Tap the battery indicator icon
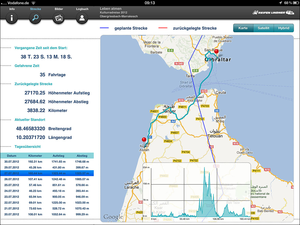Image resolution: width=300 pixels, height=225 pixels. pyautogui.click(x=296, y=3)
